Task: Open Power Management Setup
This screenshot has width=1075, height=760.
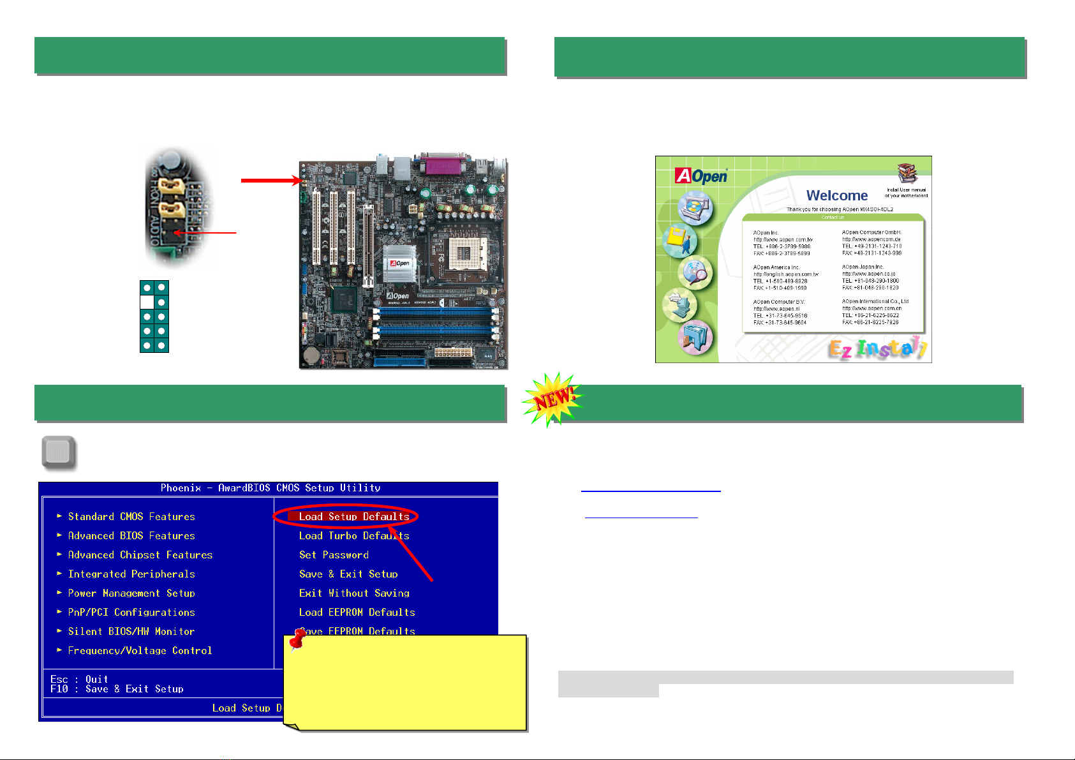Action: pos(131,593)
